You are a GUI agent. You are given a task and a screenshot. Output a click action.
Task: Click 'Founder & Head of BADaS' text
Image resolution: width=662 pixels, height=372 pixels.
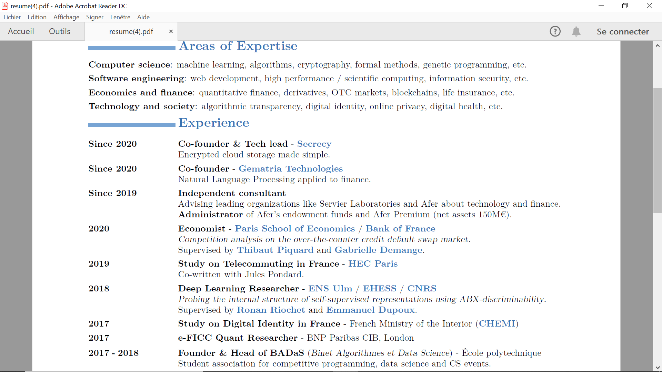tap(241, 353)
